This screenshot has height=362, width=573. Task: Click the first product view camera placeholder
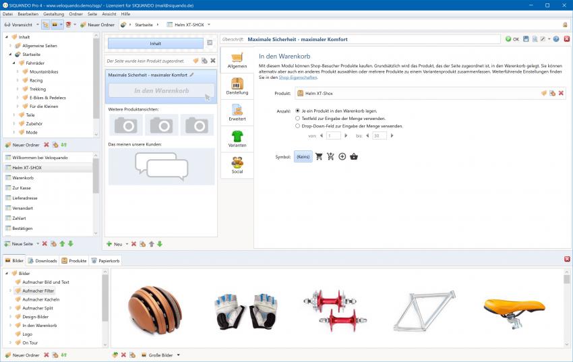tap(125, 125)
